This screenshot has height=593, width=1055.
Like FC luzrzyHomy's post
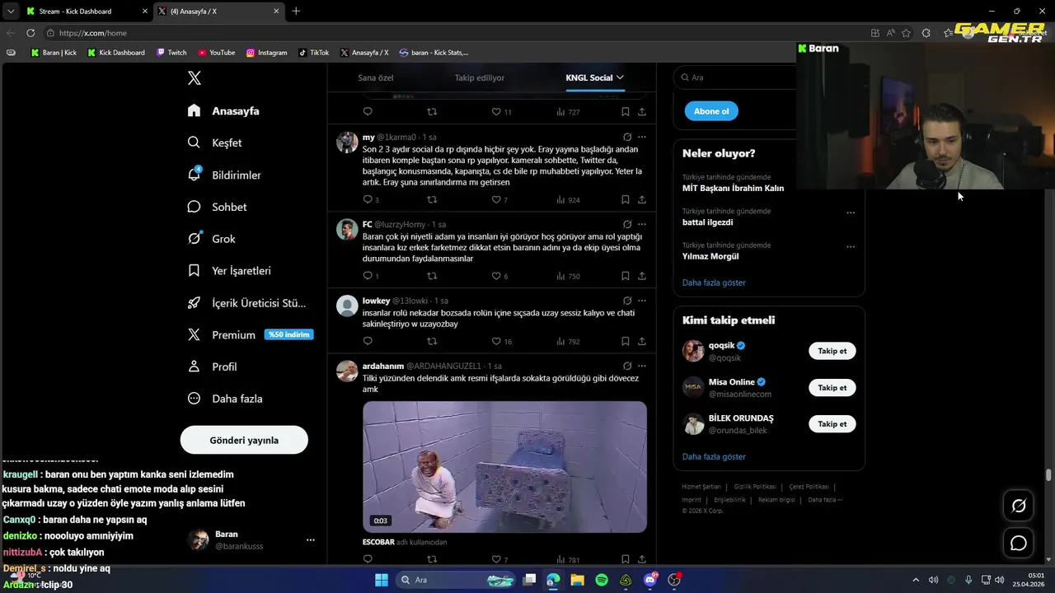(496, 276)
